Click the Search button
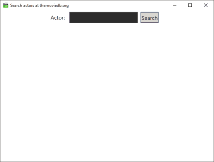Screen dimensions: 214x162 click(149, 18)
